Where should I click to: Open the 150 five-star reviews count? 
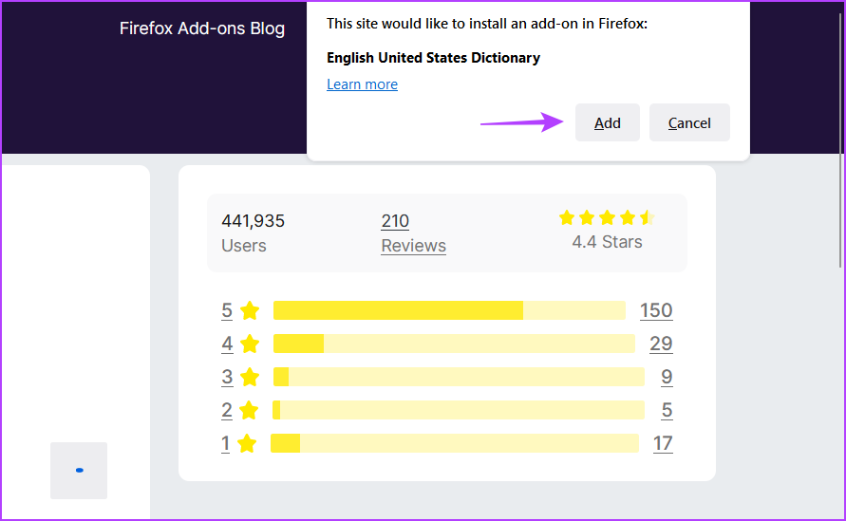point(656,310)
